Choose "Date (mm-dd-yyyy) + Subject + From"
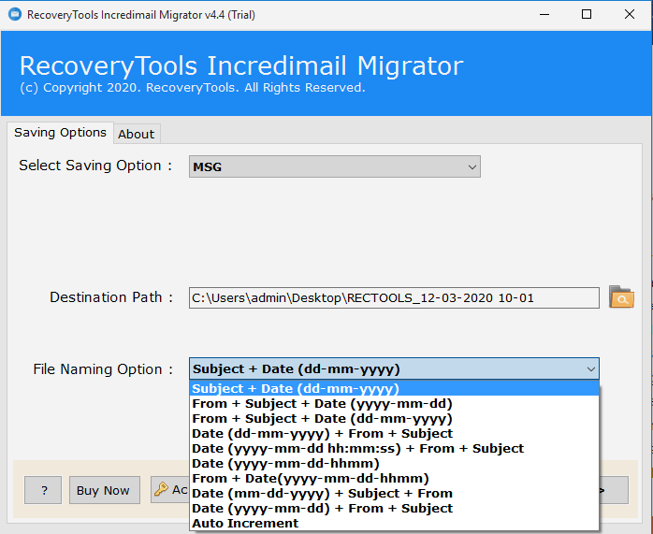Viewport: 653px width, 534px height. click(x=394, y=494)
